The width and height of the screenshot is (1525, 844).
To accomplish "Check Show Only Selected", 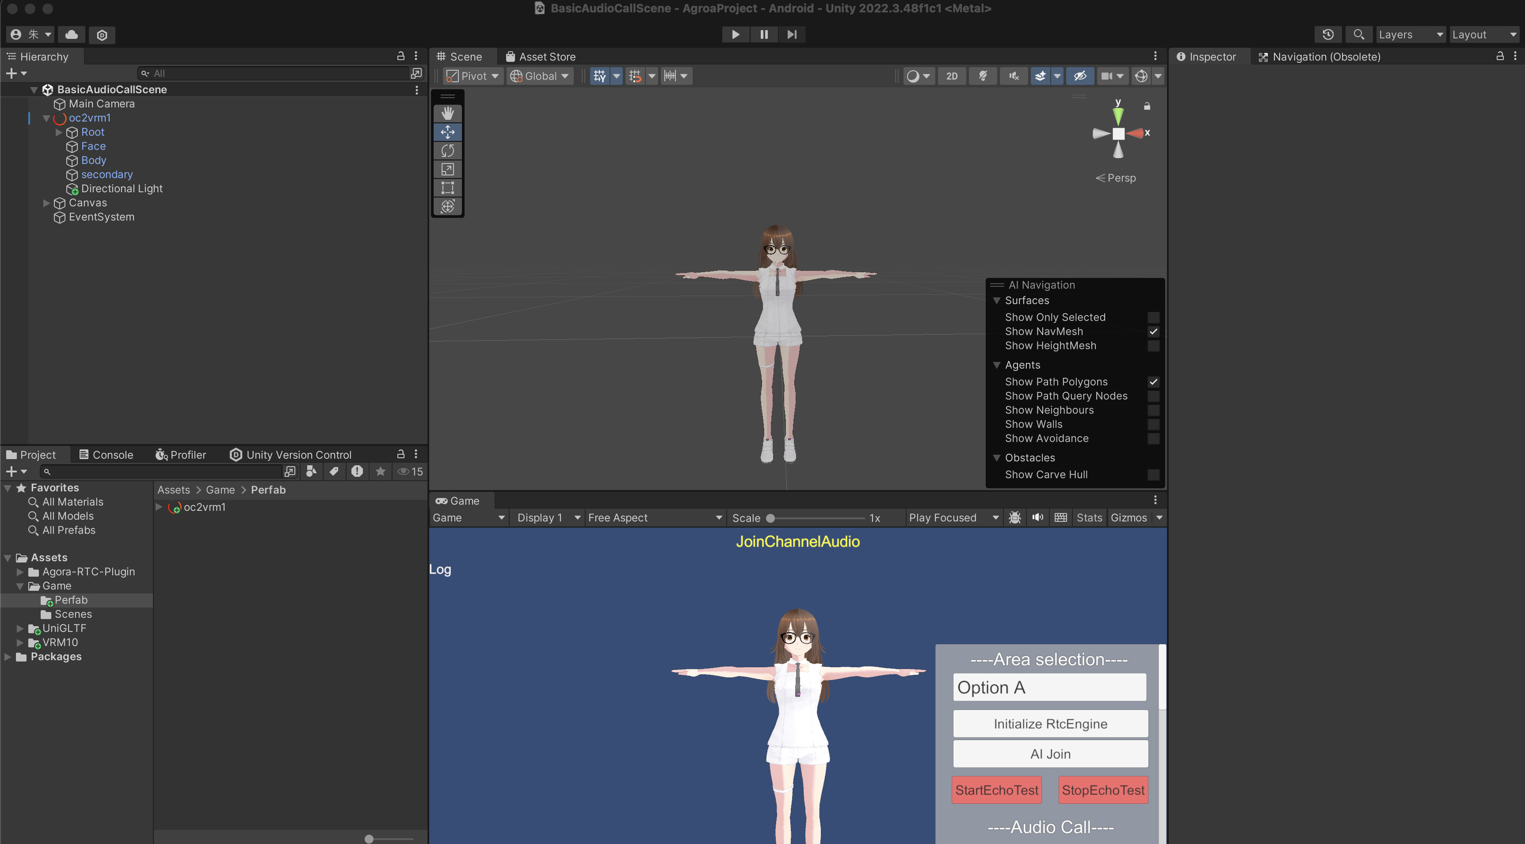I will tap(1153, 317).
